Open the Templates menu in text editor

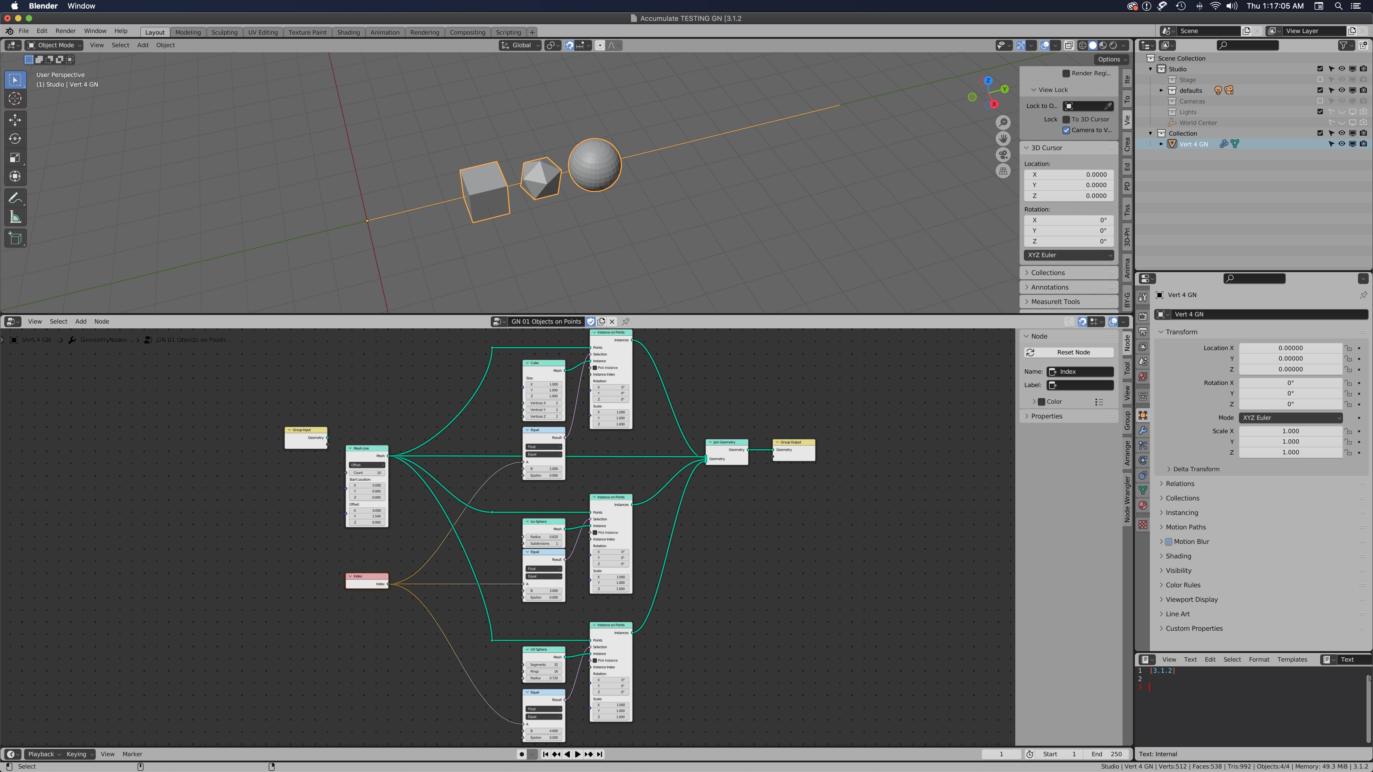(x=1292, y=659)
